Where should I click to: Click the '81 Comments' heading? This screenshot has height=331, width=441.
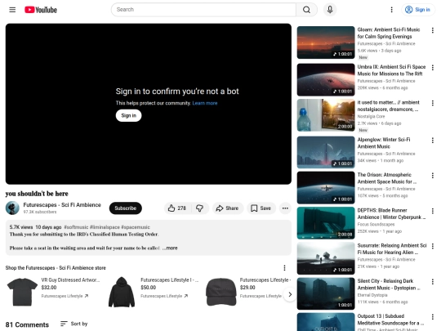(27, 324)
